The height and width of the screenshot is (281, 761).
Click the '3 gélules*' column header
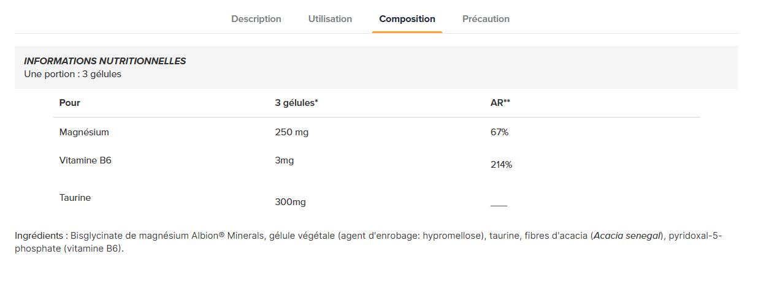click(x=296, y=103)
